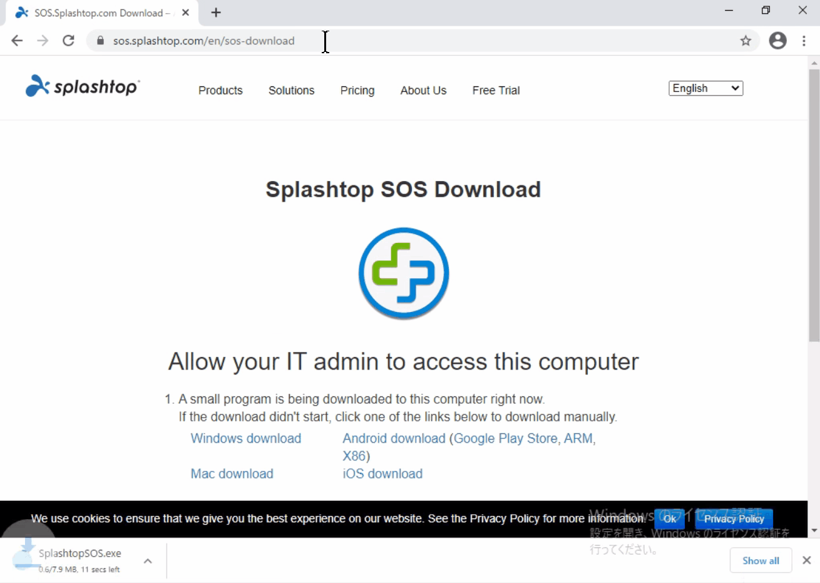Open the Solutions menu

pyautogui.click(x=292, y=90)
